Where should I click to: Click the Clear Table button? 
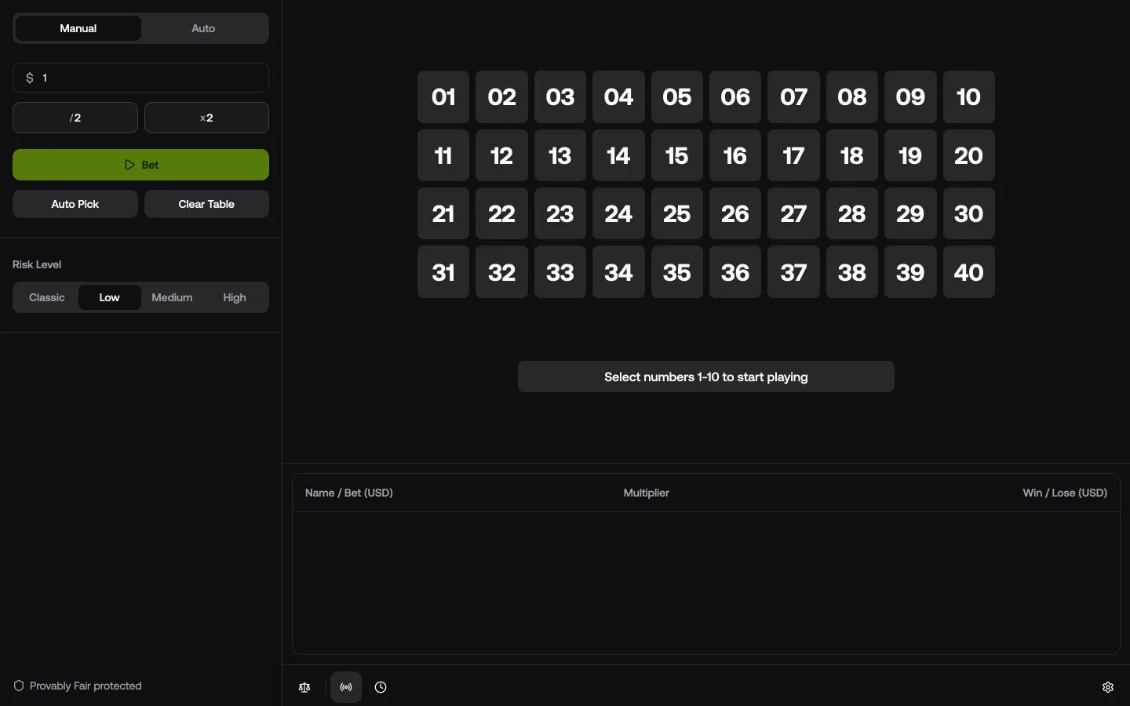pos(207,204)
